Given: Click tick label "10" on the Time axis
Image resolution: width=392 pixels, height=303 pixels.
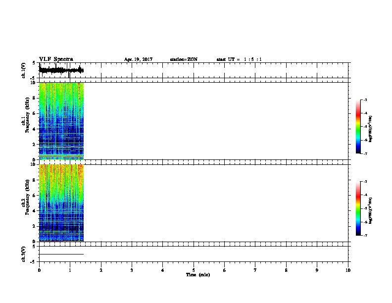Looking at the screenshot, I should tap(348, 270).
